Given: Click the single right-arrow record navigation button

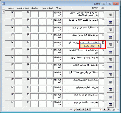Looking at the screenshot, I should (105, 109).
